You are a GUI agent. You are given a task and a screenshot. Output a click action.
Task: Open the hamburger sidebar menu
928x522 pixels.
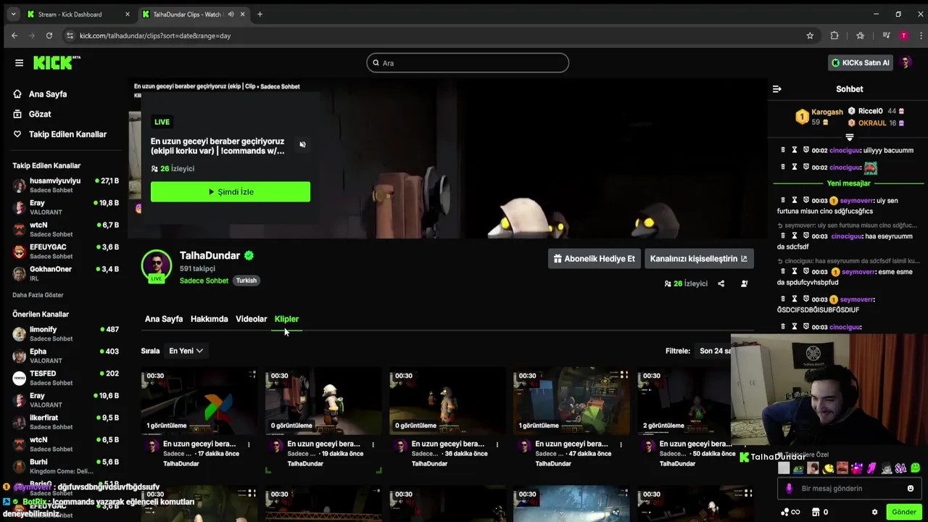point(19,62)
